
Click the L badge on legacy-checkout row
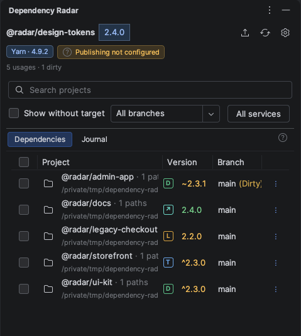tap(168, 236)
